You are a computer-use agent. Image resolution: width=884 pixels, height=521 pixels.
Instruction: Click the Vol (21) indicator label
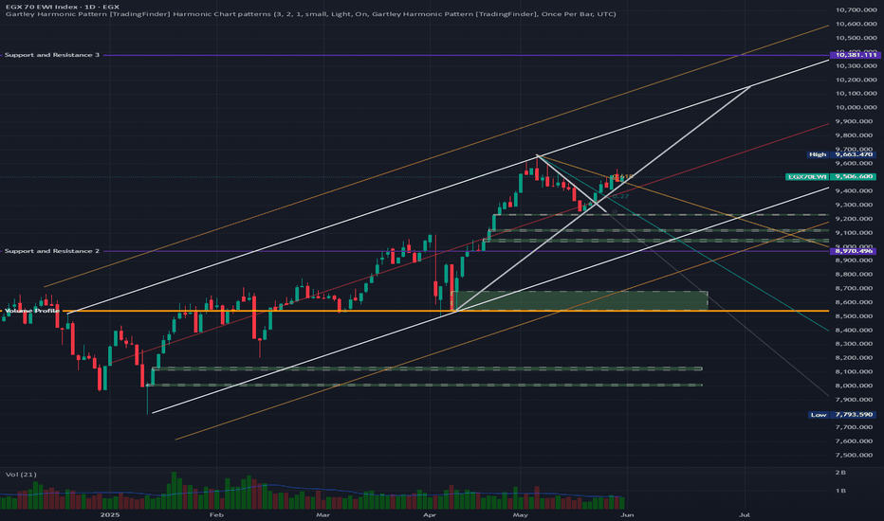point(21,475)
